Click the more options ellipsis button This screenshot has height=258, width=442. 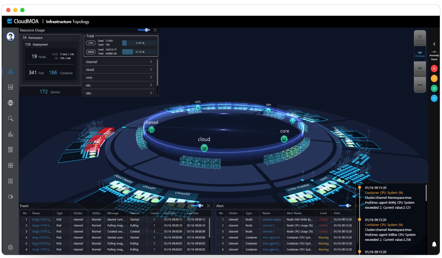420,85
